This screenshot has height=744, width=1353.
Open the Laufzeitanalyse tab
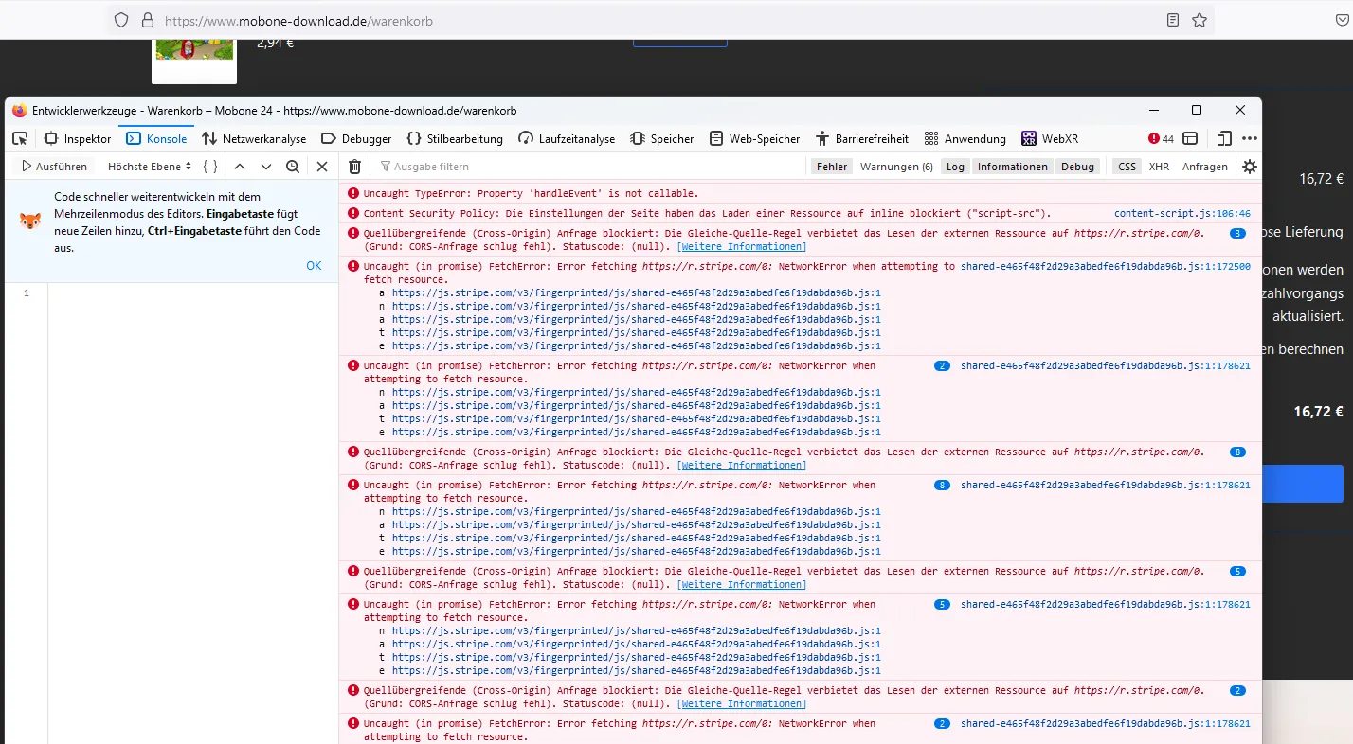pos(567,139)
